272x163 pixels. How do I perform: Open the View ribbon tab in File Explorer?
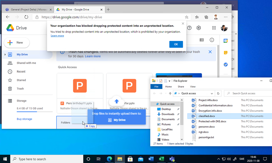point(193,87)
